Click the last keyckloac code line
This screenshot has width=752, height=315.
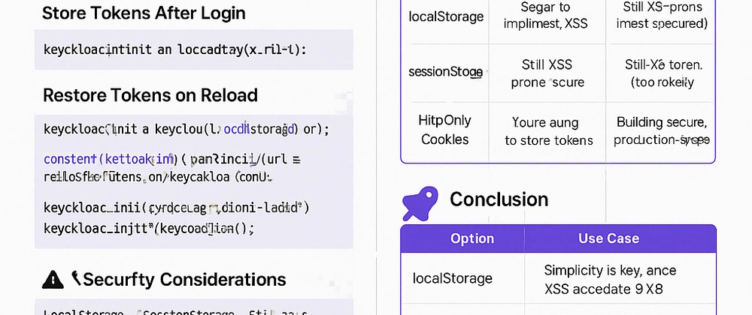tap(149, 229)
